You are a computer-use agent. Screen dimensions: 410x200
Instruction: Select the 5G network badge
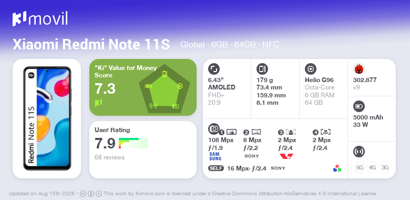point(360,167)
